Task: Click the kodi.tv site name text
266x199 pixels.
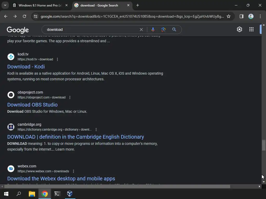Action: click(23, 54)
